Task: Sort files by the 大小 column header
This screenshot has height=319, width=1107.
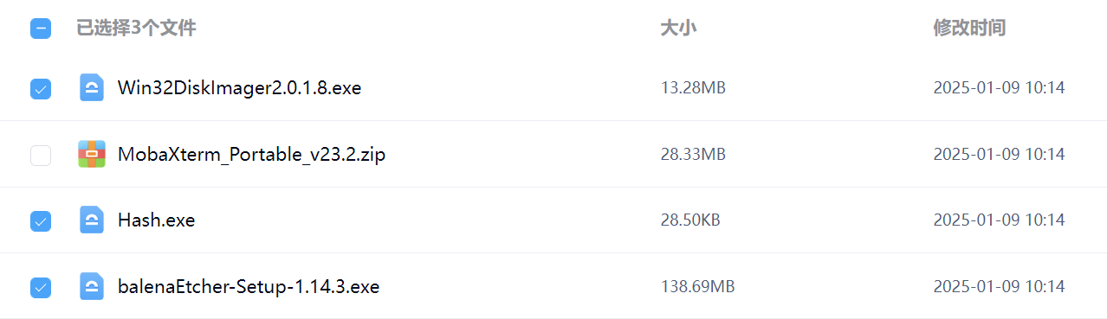Action: click(x=678, y=29)
